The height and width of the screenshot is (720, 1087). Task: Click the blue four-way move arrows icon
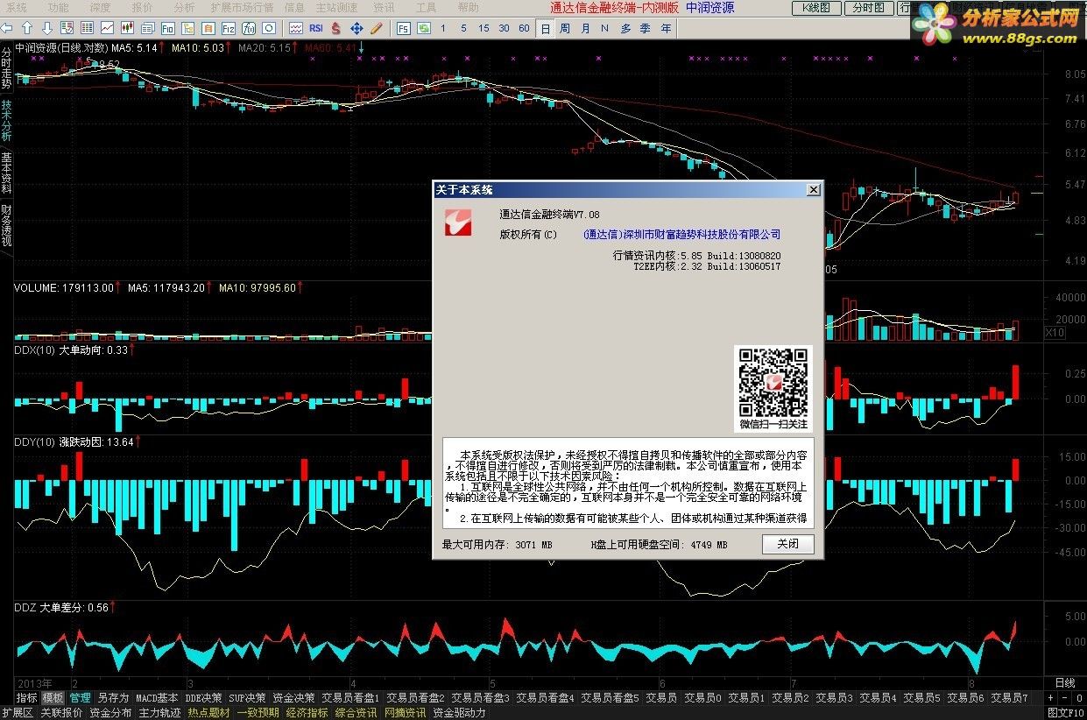[356, 28]
